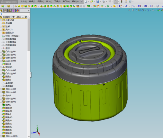Expand the 切除-拉伸1 feature node
This screenshot has height=138, width=163.
(x=1, y=58)
